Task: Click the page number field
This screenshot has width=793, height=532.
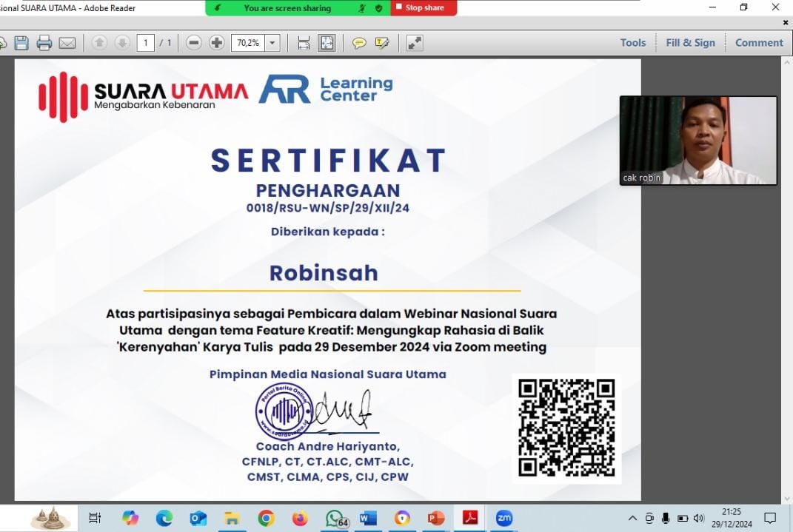Action: click(x=146, y=43)
